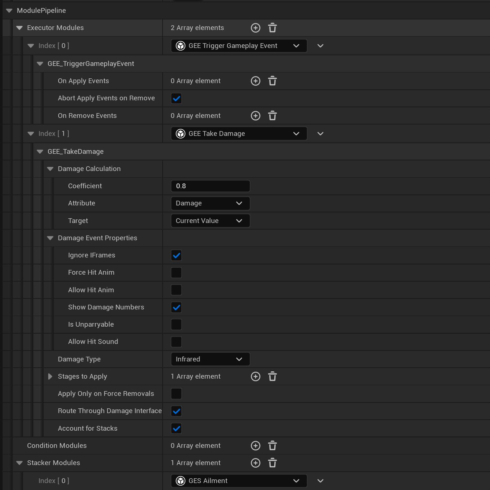Image resolution: width=490 pixels, height=490 pixels.
Task: Empty the Executor Modules array
Action: pyautogui.click(x=272, y=28)
